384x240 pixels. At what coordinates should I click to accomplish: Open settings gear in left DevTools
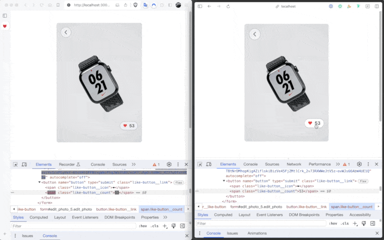169,164
